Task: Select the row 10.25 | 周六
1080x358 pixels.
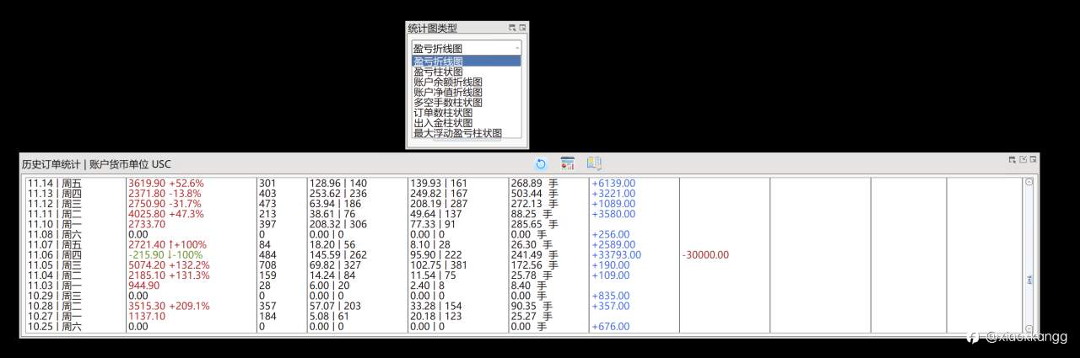Action: (523, 327)
